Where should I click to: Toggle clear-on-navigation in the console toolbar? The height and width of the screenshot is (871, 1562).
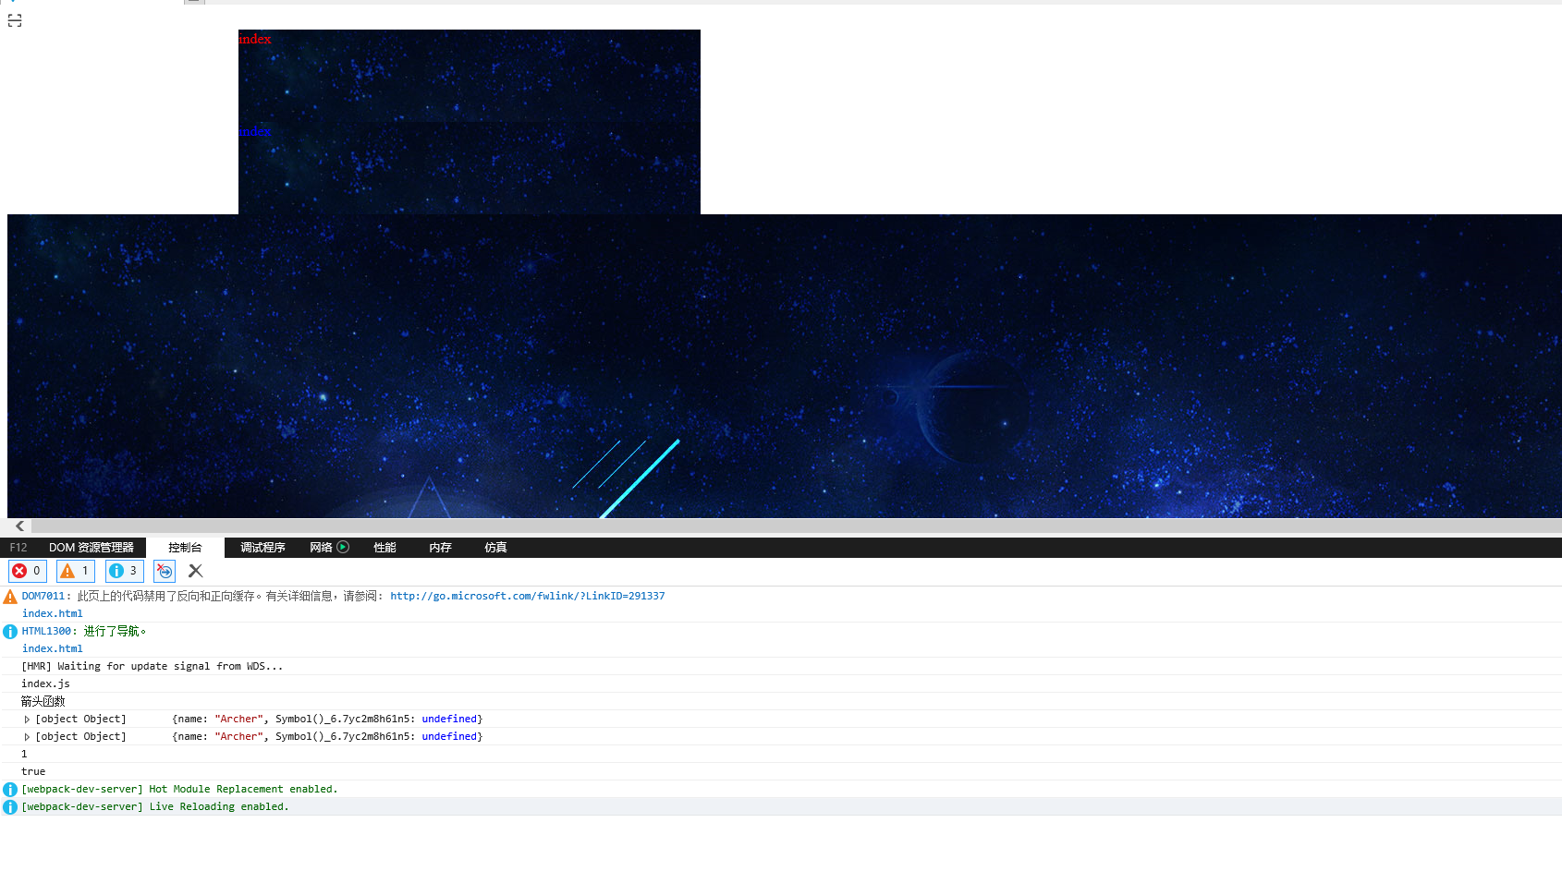(x=164, y=571)
